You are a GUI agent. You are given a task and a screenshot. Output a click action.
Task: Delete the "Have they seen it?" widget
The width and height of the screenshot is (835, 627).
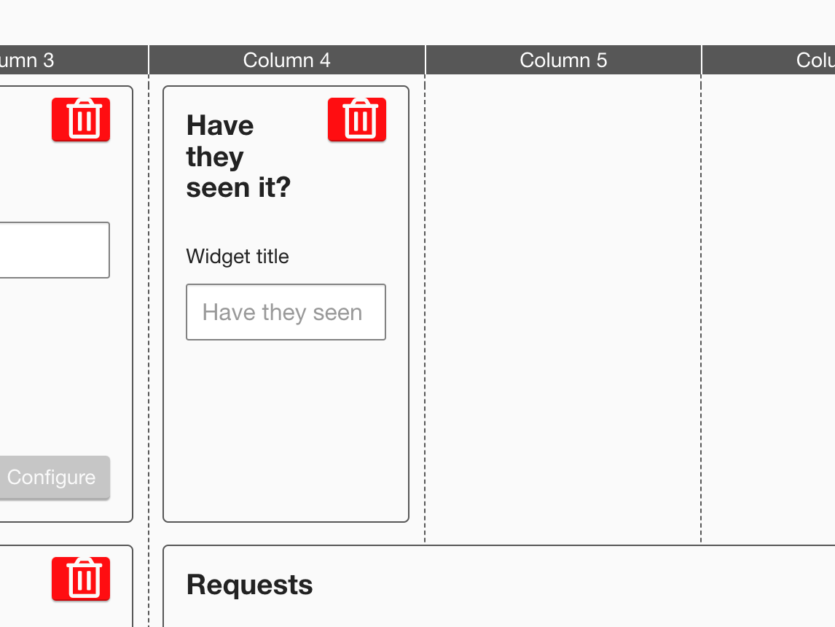(x=357, y=120)
